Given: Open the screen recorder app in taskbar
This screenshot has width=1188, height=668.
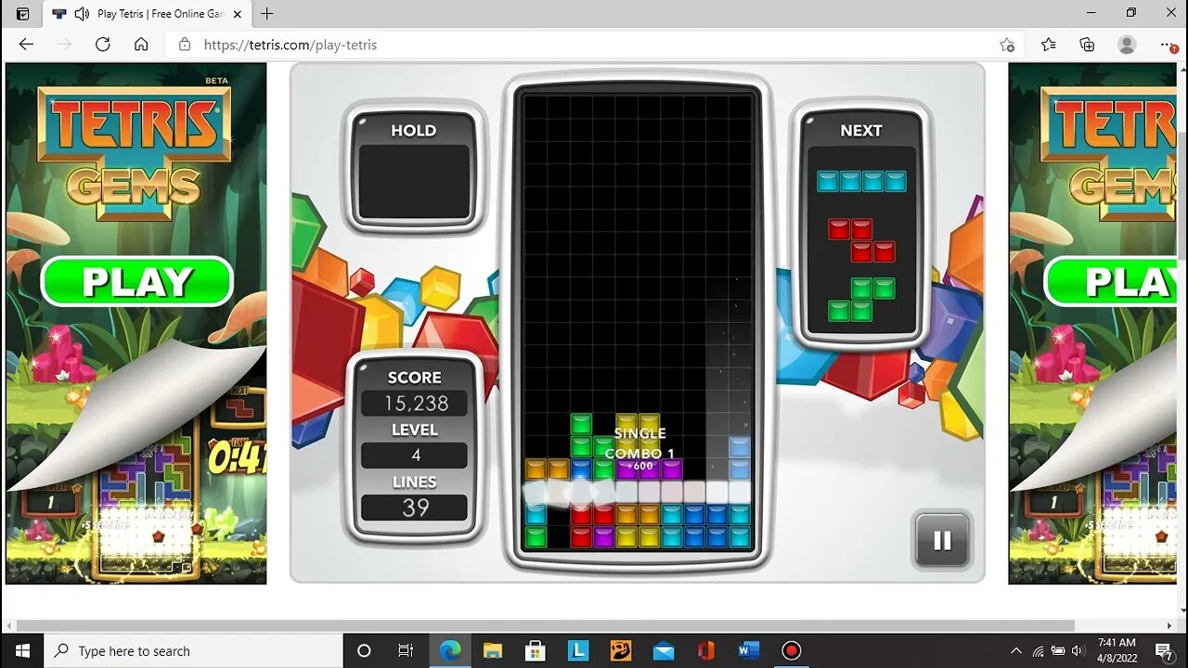Looking at the screenshot, I should pyautogui.click(x=791, y=650).
